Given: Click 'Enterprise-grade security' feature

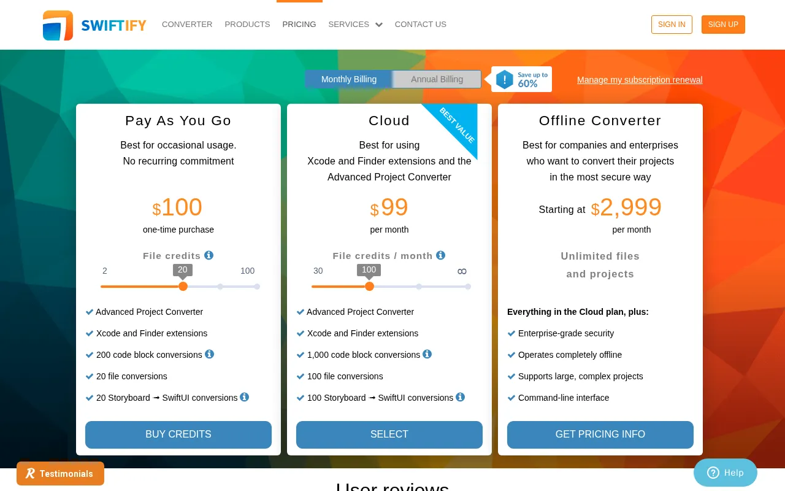Looking at the screenshot, I should point(566,333).
